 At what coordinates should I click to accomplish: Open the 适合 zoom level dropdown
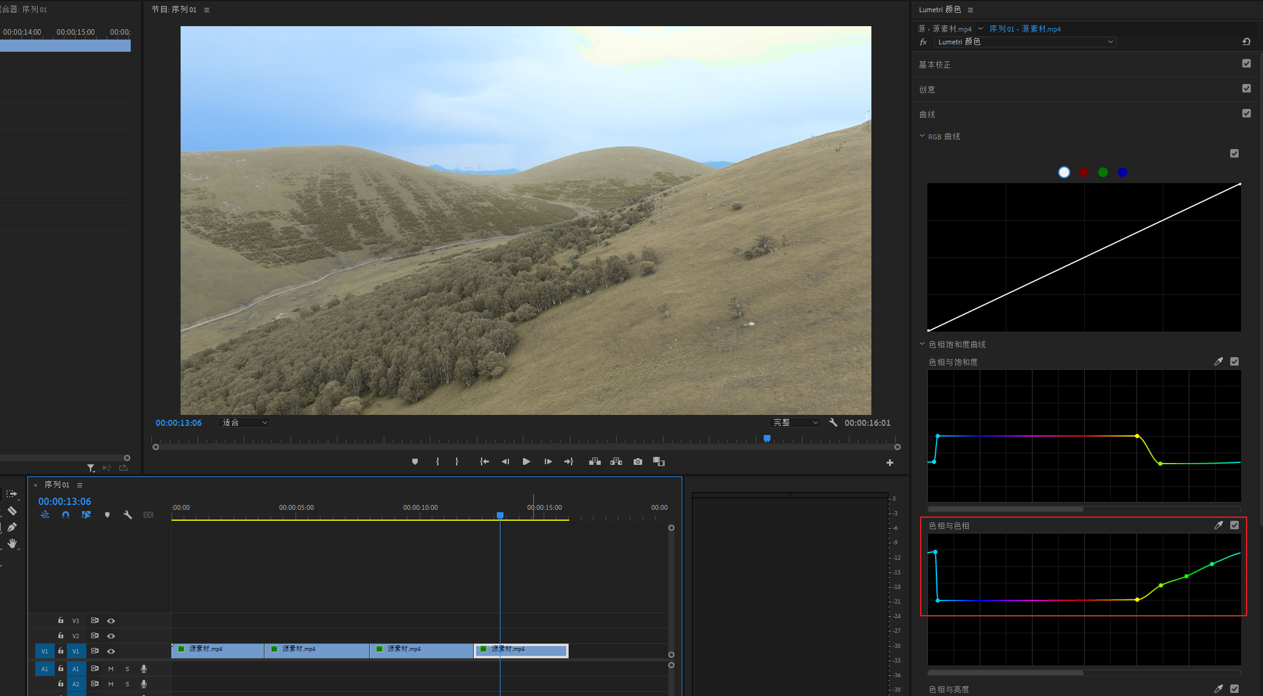(244, 423)
